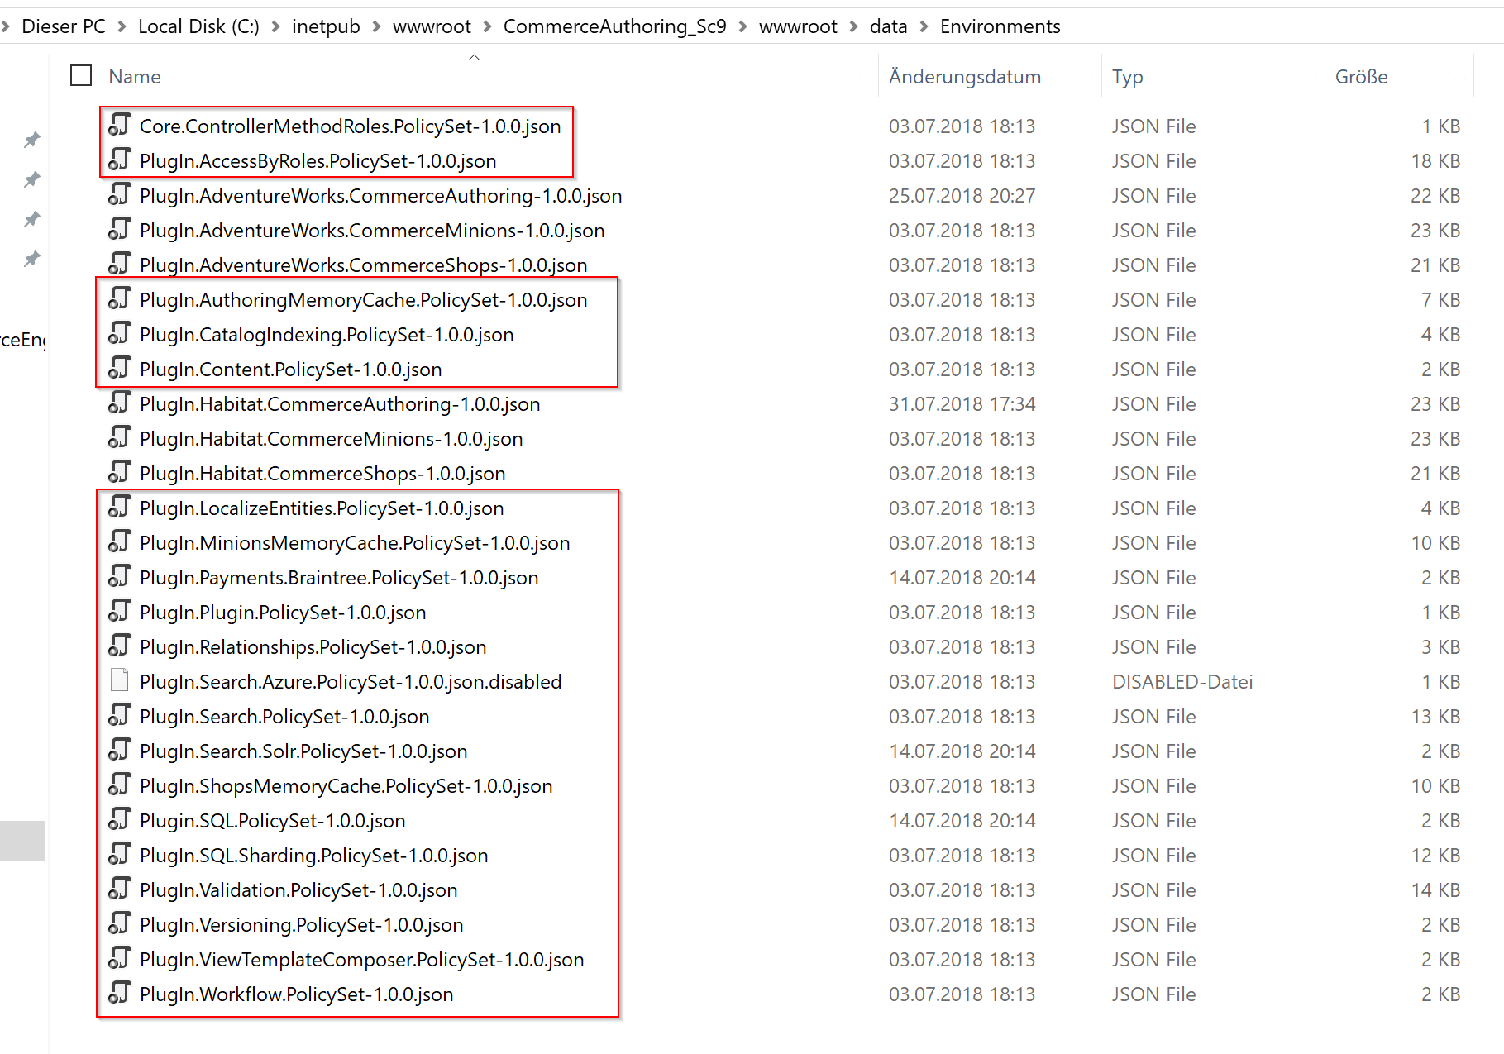Expand the chevron before CommerceAuthoring_Sc9
The height and width of the screenshot is (1054, 1504).
pos(487,26)
